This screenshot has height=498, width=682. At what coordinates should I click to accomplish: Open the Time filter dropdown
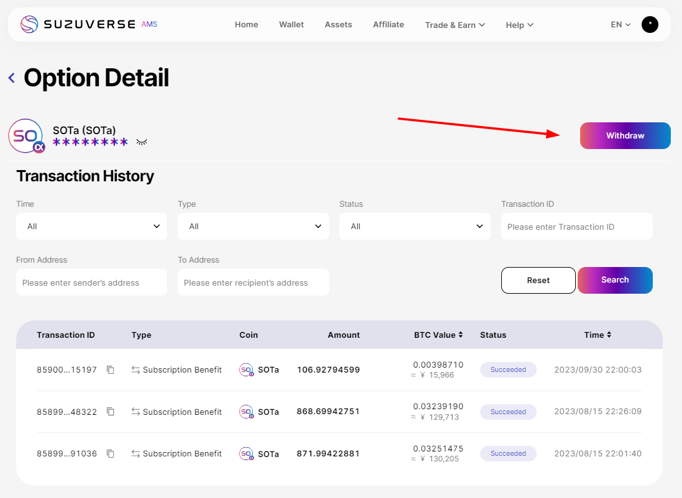(x=91, y=227)
